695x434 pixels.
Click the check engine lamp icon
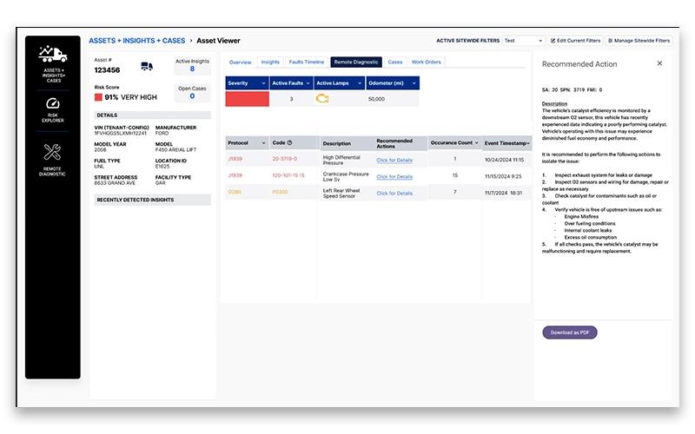click(322, 98)
